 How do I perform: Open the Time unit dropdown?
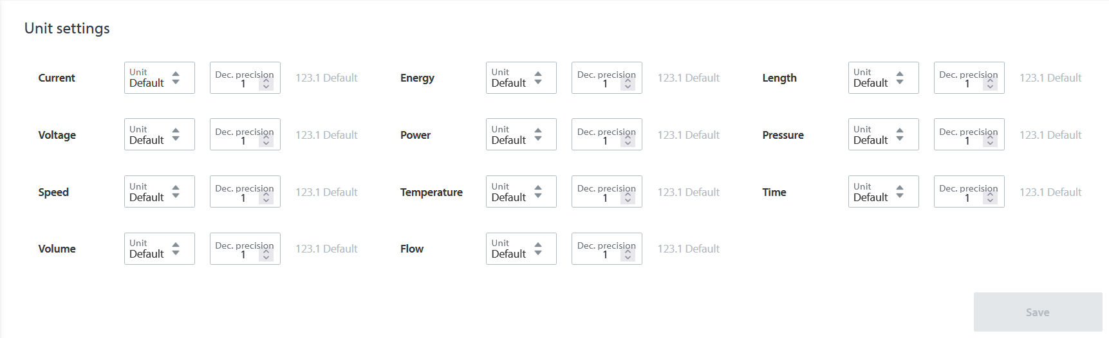[x=883, y=192]
